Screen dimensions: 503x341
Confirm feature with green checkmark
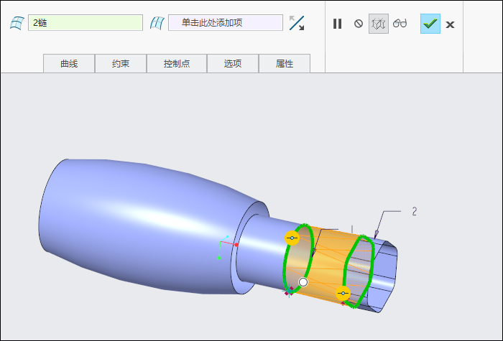pos(430,24)
